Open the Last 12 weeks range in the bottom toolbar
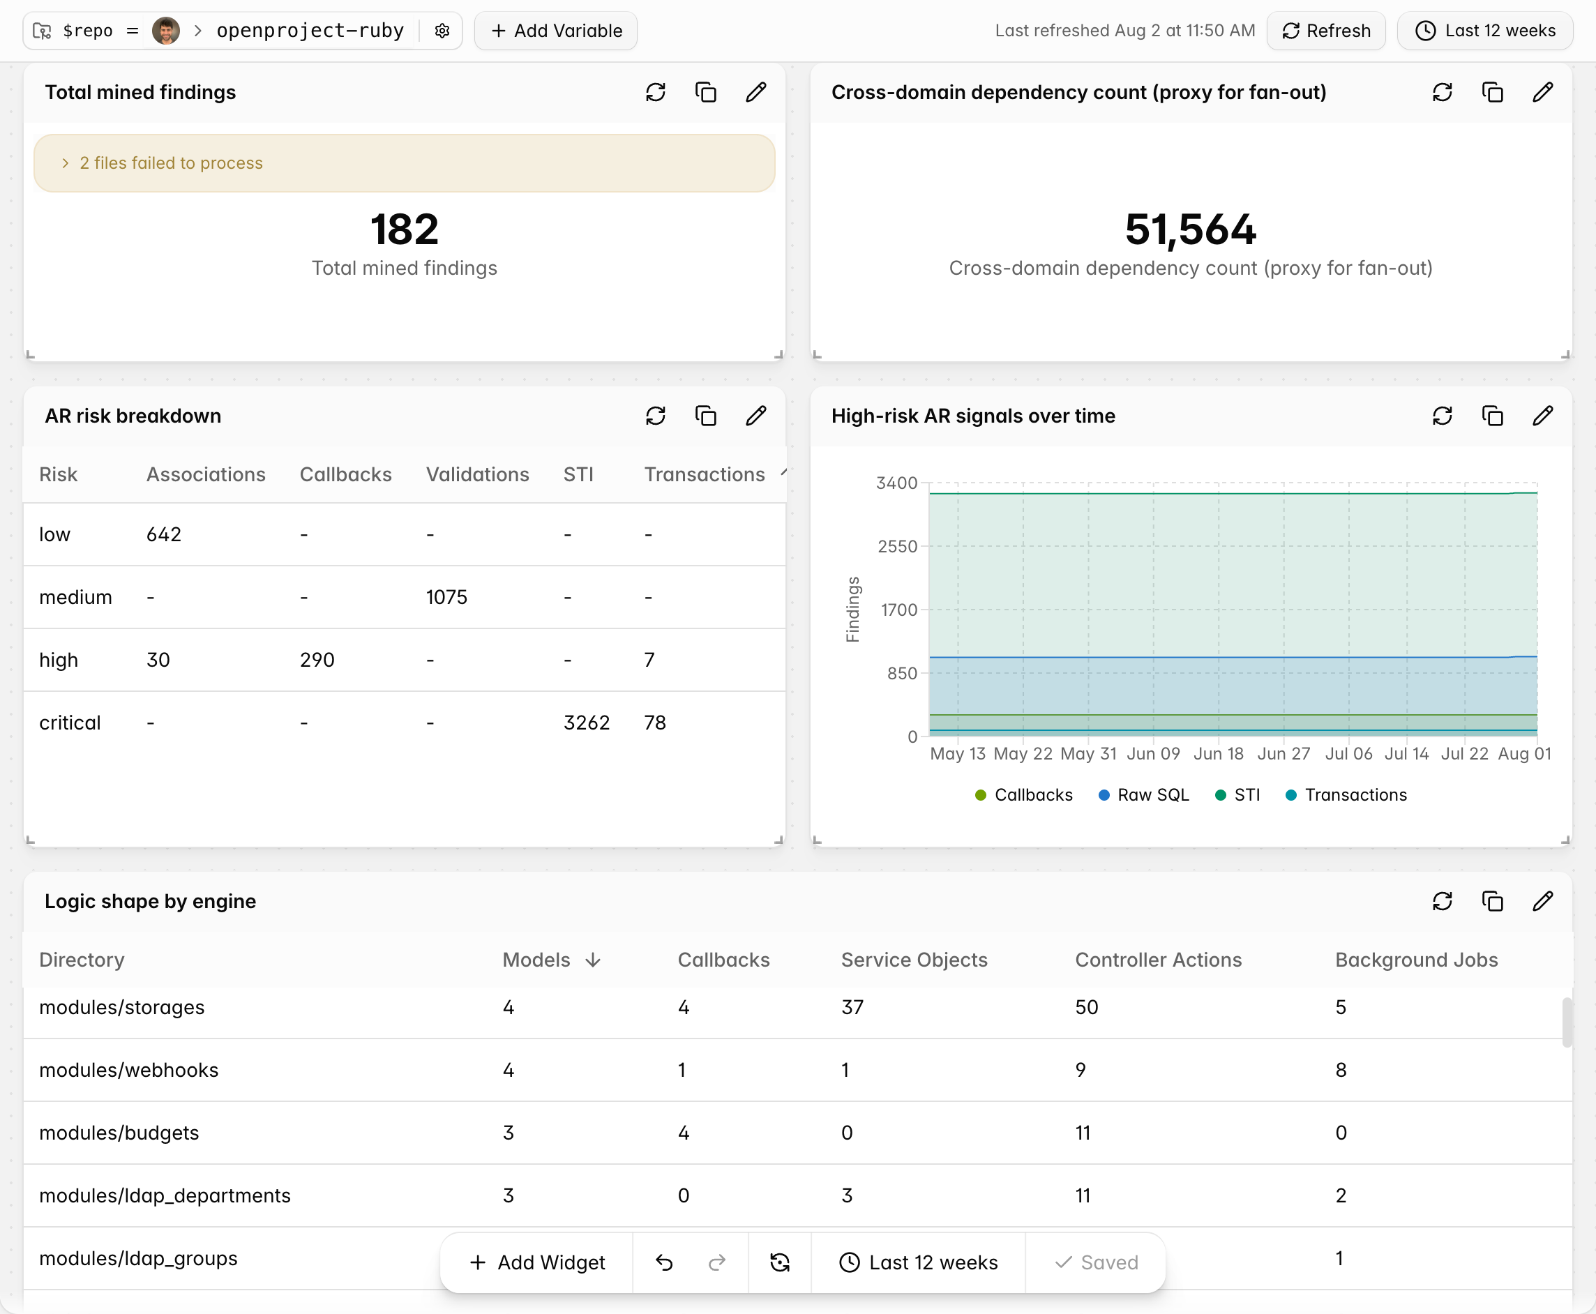Image resolution: width=1596 pixels, height=1314 pixels. (919, 1262)
